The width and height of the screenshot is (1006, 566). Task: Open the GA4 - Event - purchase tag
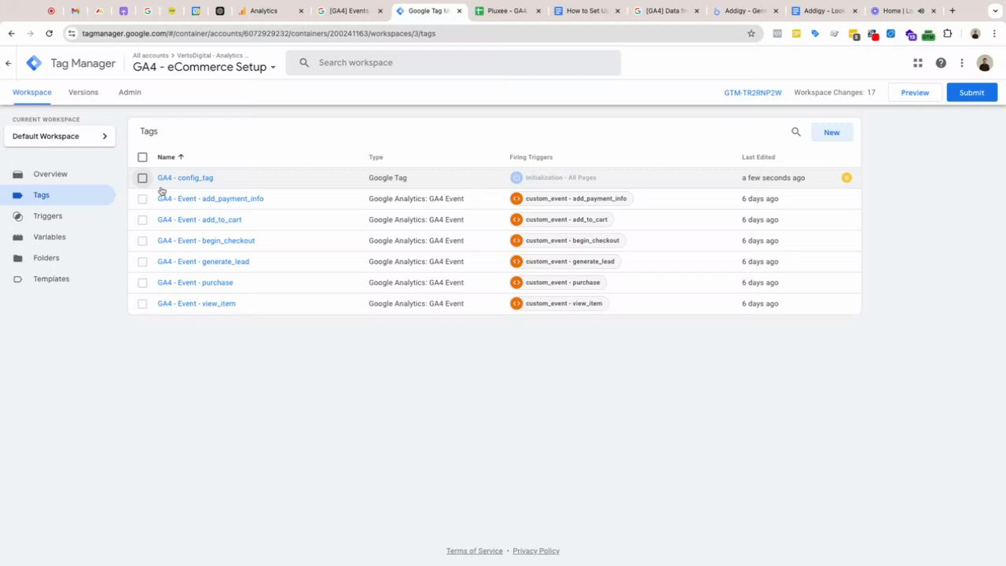(195, 283)
